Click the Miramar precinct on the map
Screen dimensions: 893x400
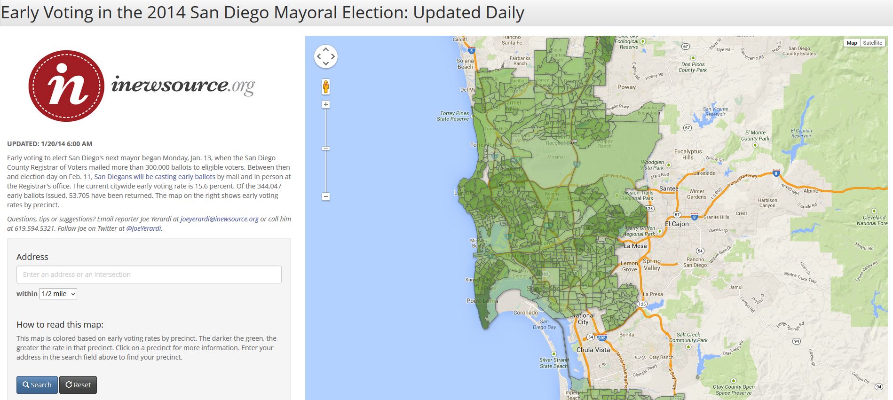(x=556, y=157)
